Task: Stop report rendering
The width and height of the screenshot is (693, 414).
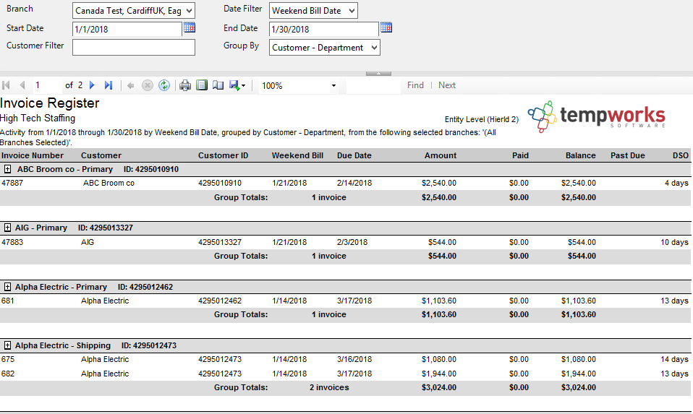Action: 147,85
